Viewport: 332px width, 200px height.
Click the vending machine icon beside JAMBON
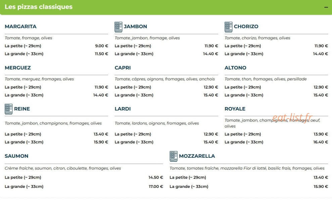(118, 27)
